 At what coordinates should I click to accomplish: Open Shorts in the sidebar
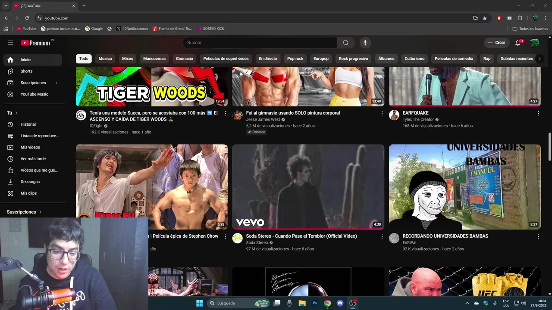[33, 71]
